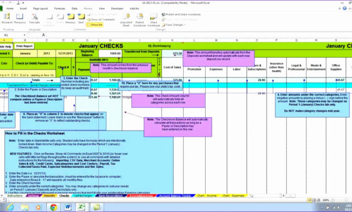Switch to the Insert ribbon tab
The height and width of the screenshot is (212, 352).
click(23, 8)
